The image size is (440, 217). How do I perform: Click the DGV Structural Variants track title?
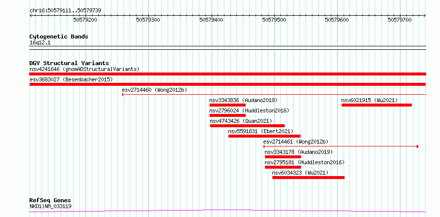69,63
